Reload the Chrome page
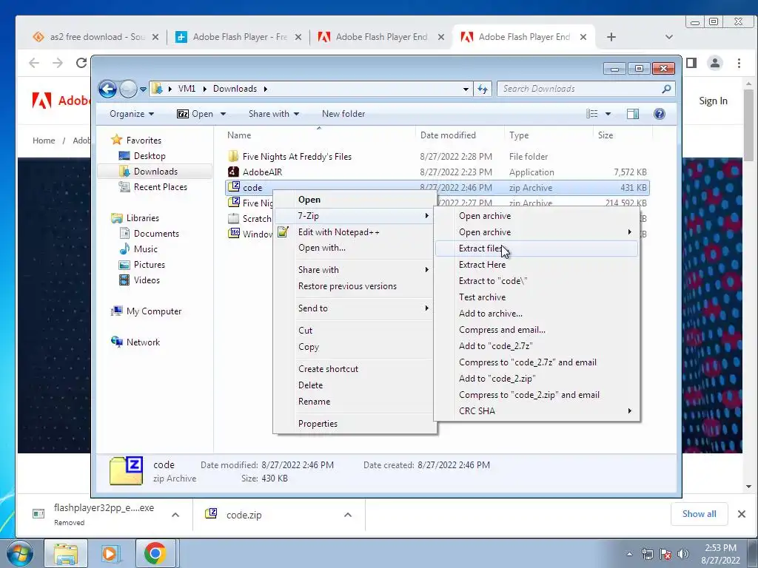Screen dimensions: 758x568 point(81,63)
